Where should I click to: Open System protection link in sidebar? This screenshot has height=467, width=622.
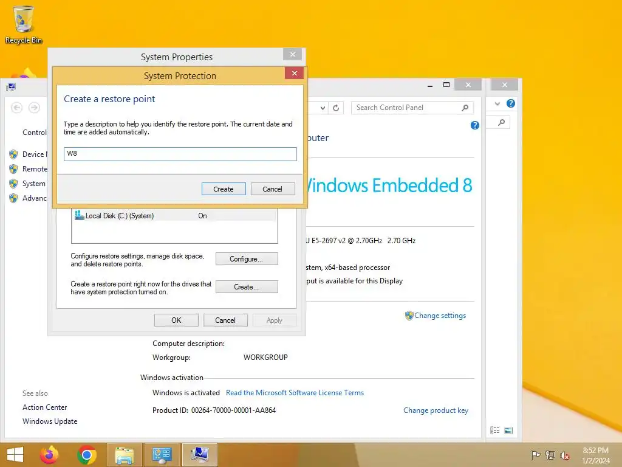34,184
